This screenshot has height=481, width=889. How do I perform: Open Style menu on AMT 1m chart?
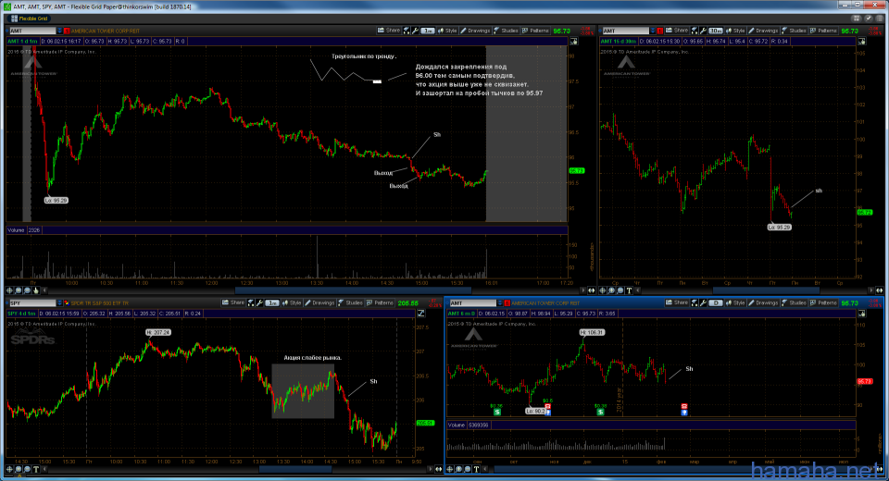[x=446, y=31]
